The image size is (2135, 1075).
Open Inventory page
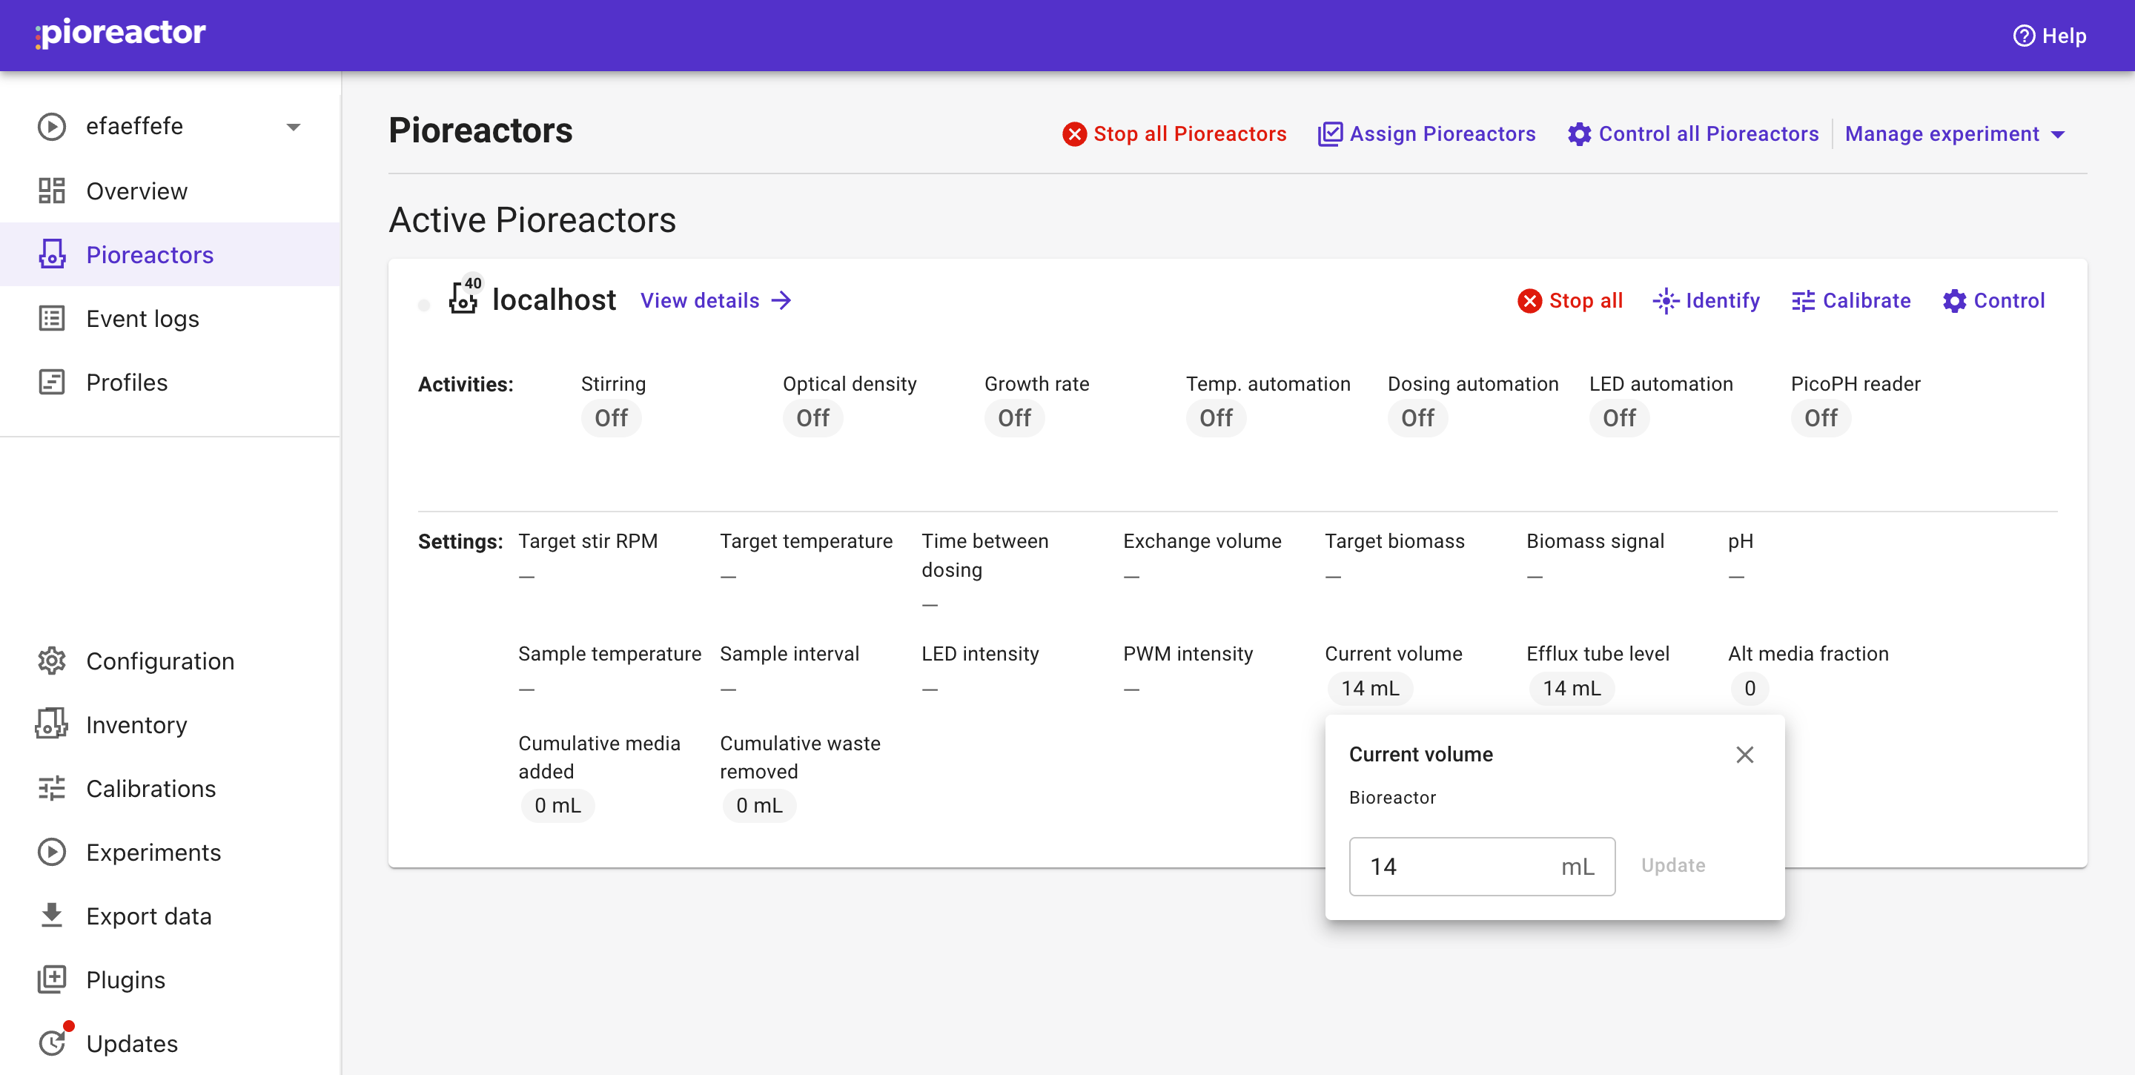pos(136,724)
